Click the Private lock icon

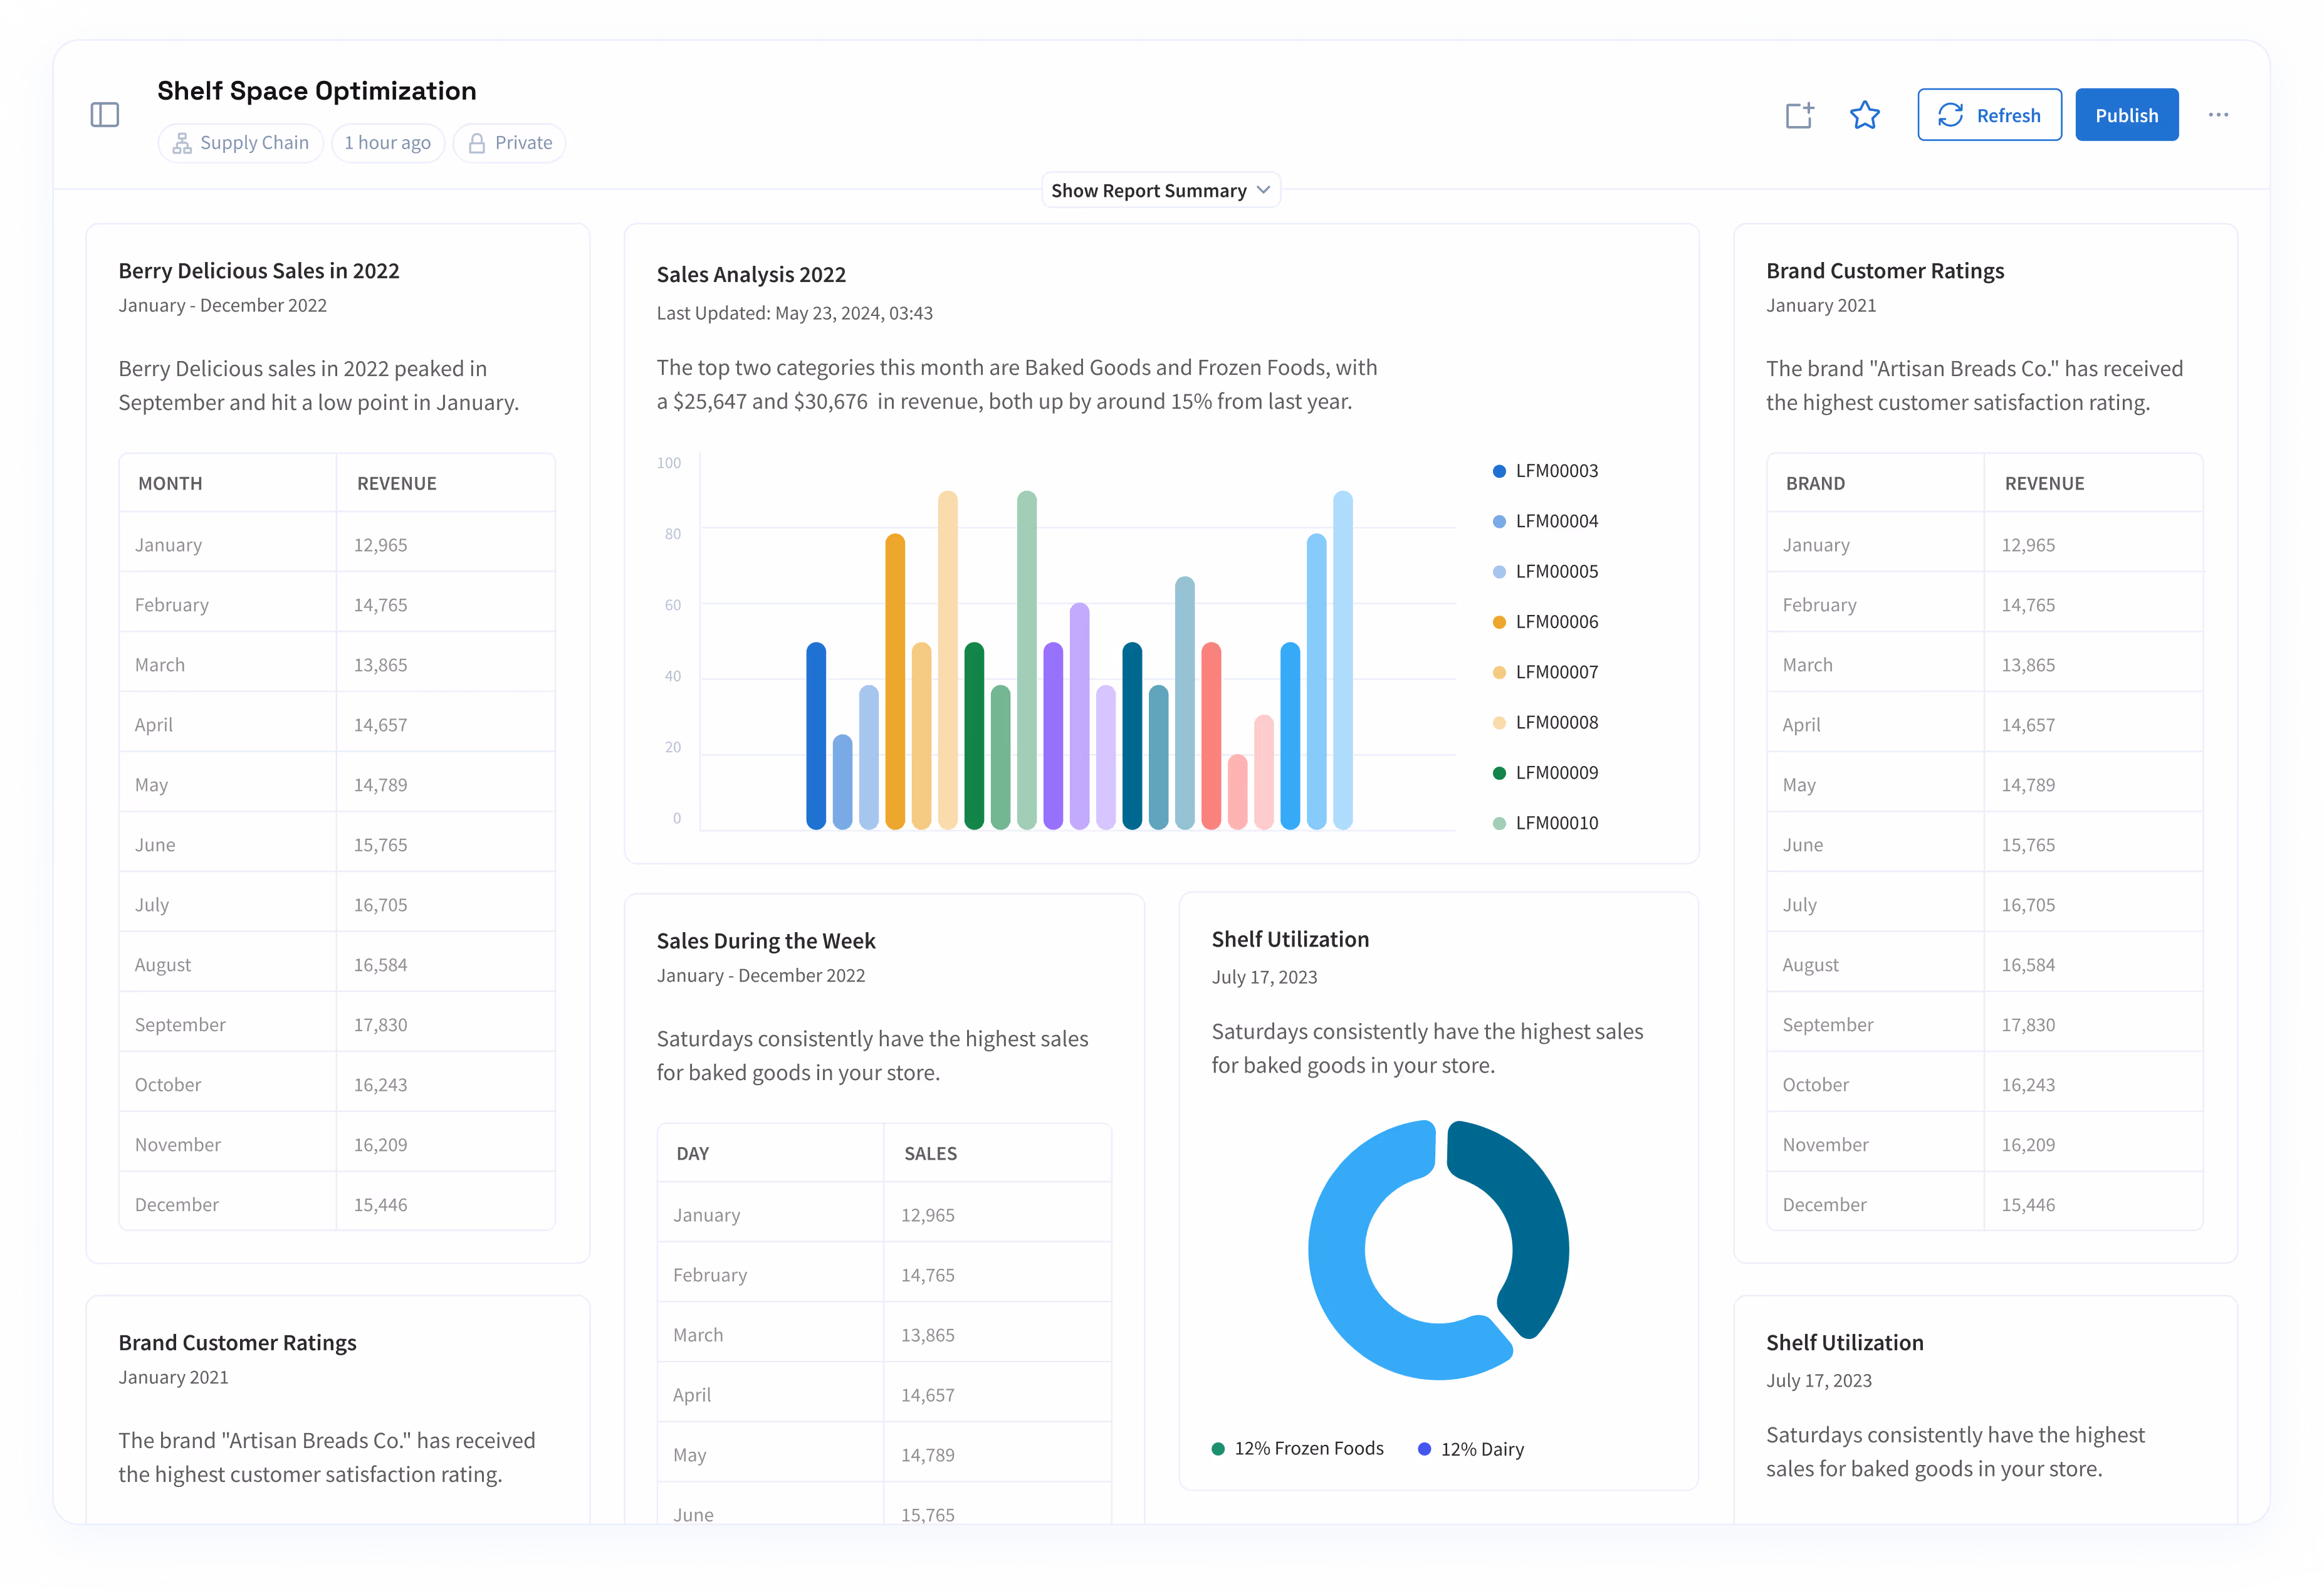(477, 143)
